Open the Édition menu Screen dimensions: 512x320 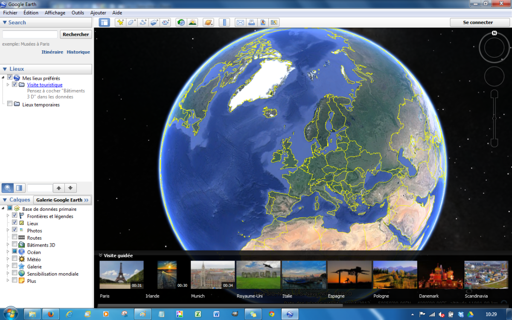(31, 13)
